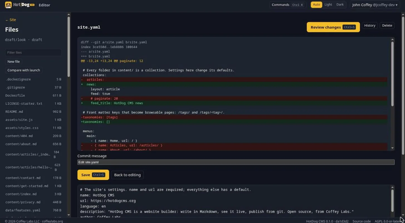
Task: Open content/privacy.md file
Action: click(x=33, y=202)
